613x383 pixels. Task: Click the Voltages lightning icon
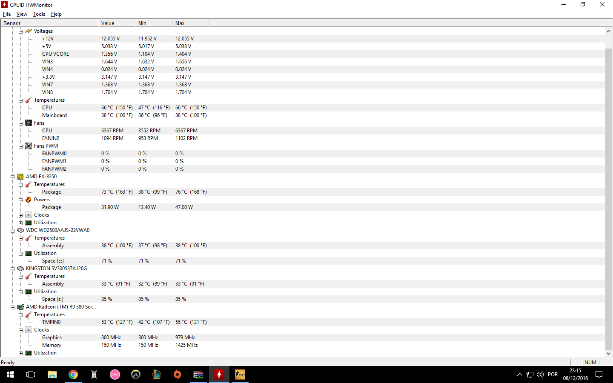pyautogui.click(x=29, y=31)
